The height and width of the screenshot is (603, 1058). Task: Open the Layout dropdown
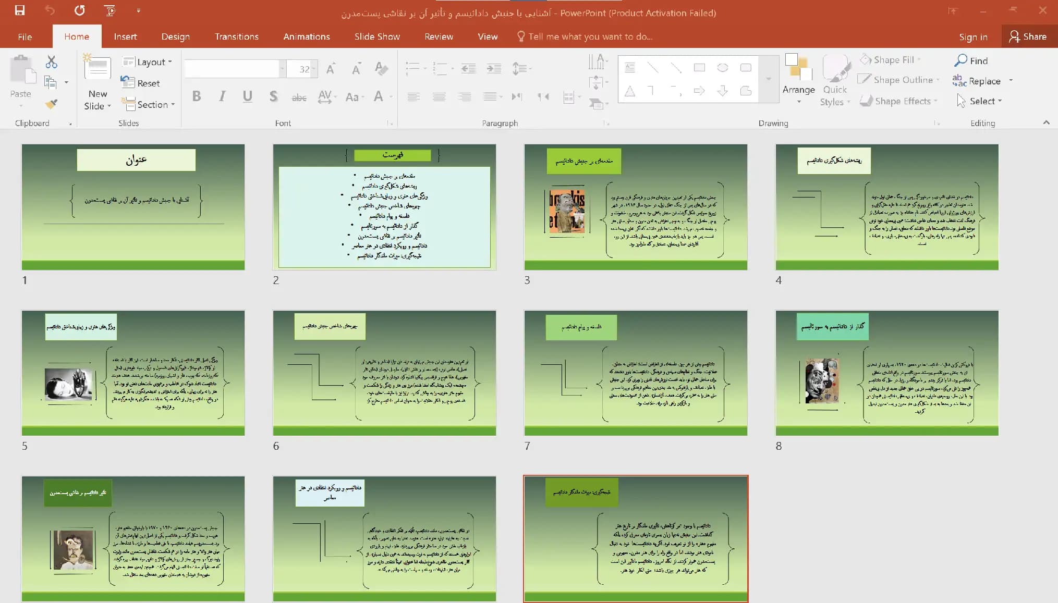147,62
